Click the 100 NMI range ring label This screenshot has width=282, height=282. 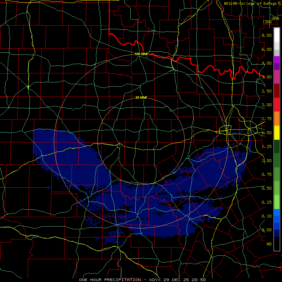141,54
